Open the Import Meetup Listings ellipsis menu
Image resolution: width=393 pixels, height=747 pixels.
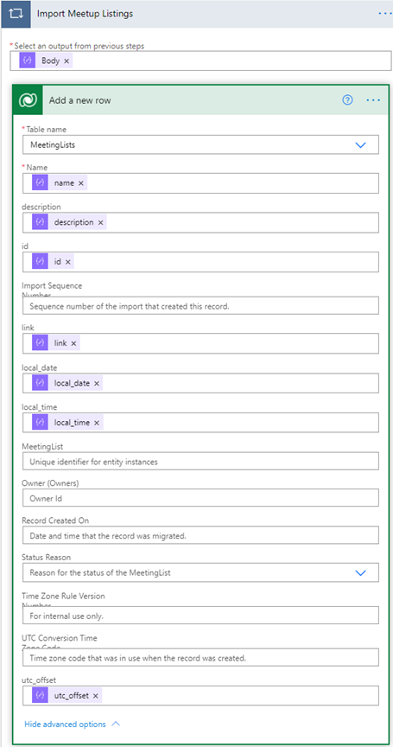(x=385, y=14)
